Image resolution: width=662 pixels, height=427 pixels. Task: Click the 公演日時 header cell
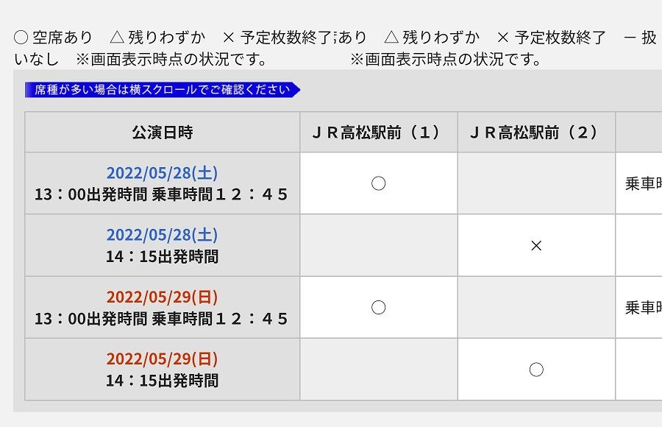tap(163, 132)
